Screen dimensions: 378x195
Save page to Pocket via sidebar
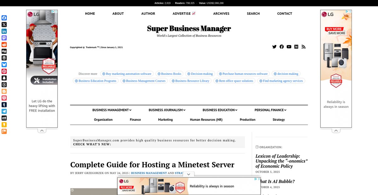tap(4, 98)
